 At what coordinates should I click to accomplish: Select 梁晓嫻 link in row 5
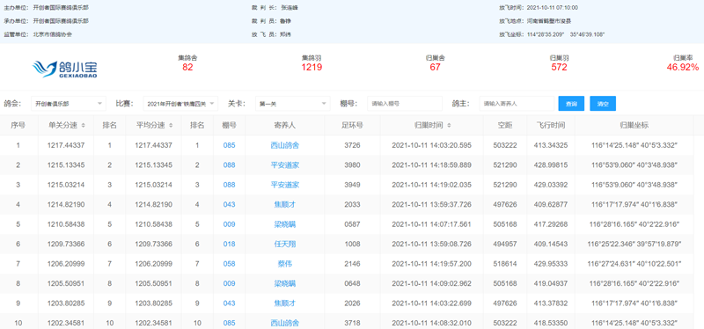tap(284, 224)
